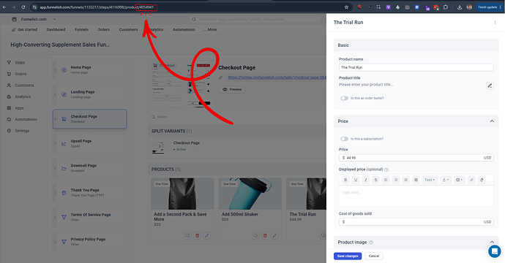Open the live chat bubble
Viewport: 505px width, 263px height.
[494, 251]
